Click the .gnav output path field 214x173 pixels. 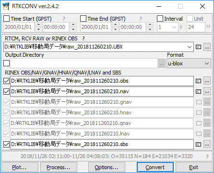pyautogui.click(x=102, y=102)
